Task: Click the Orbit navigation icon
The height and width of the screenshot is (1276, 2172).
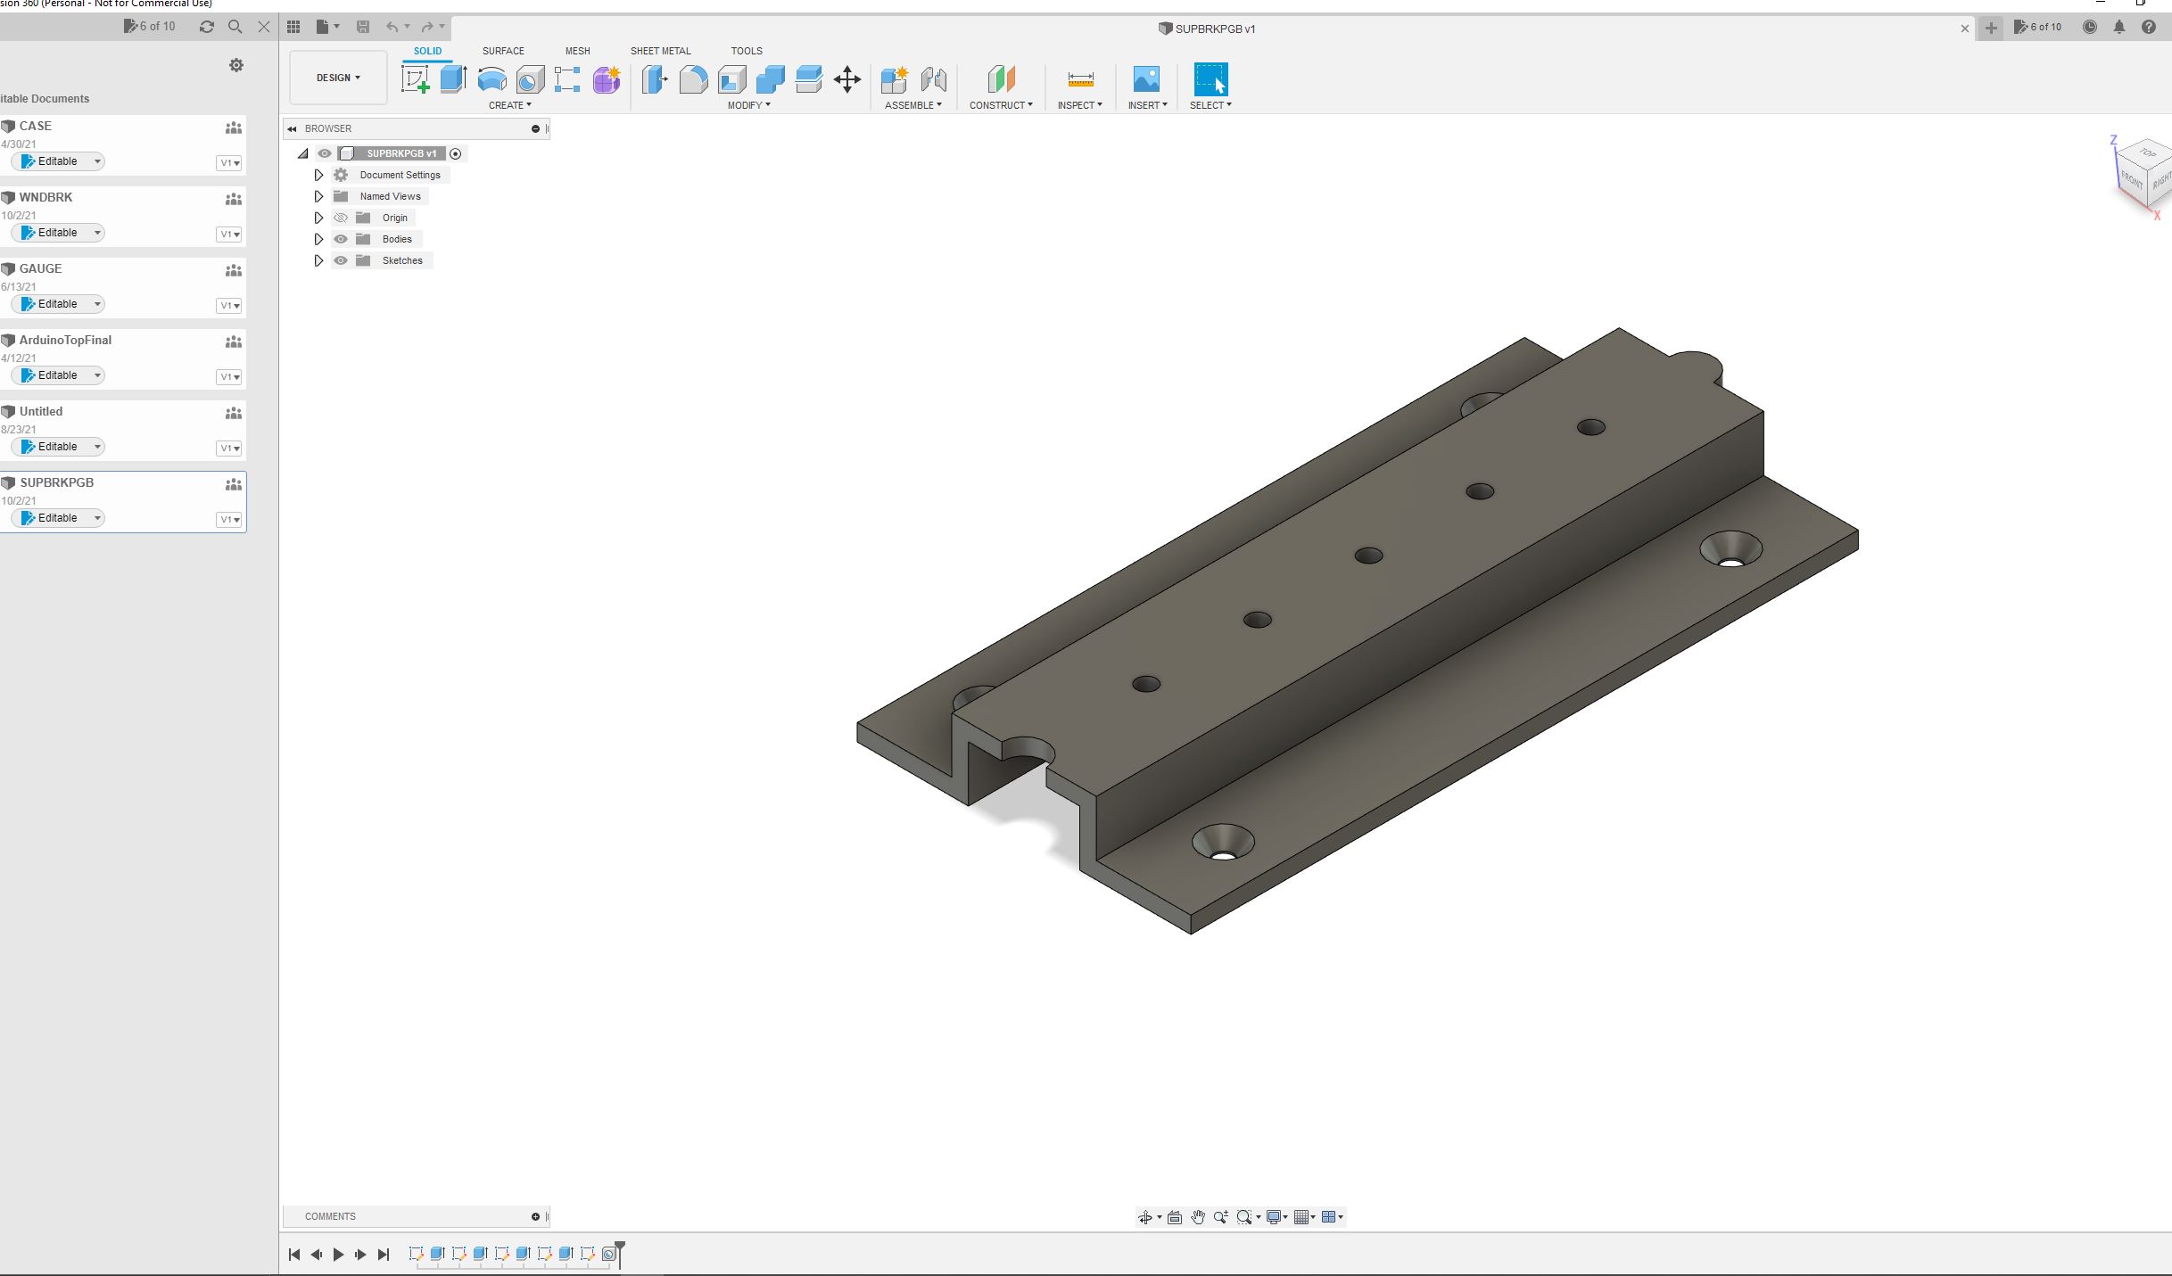Action: (1145, 1217)
